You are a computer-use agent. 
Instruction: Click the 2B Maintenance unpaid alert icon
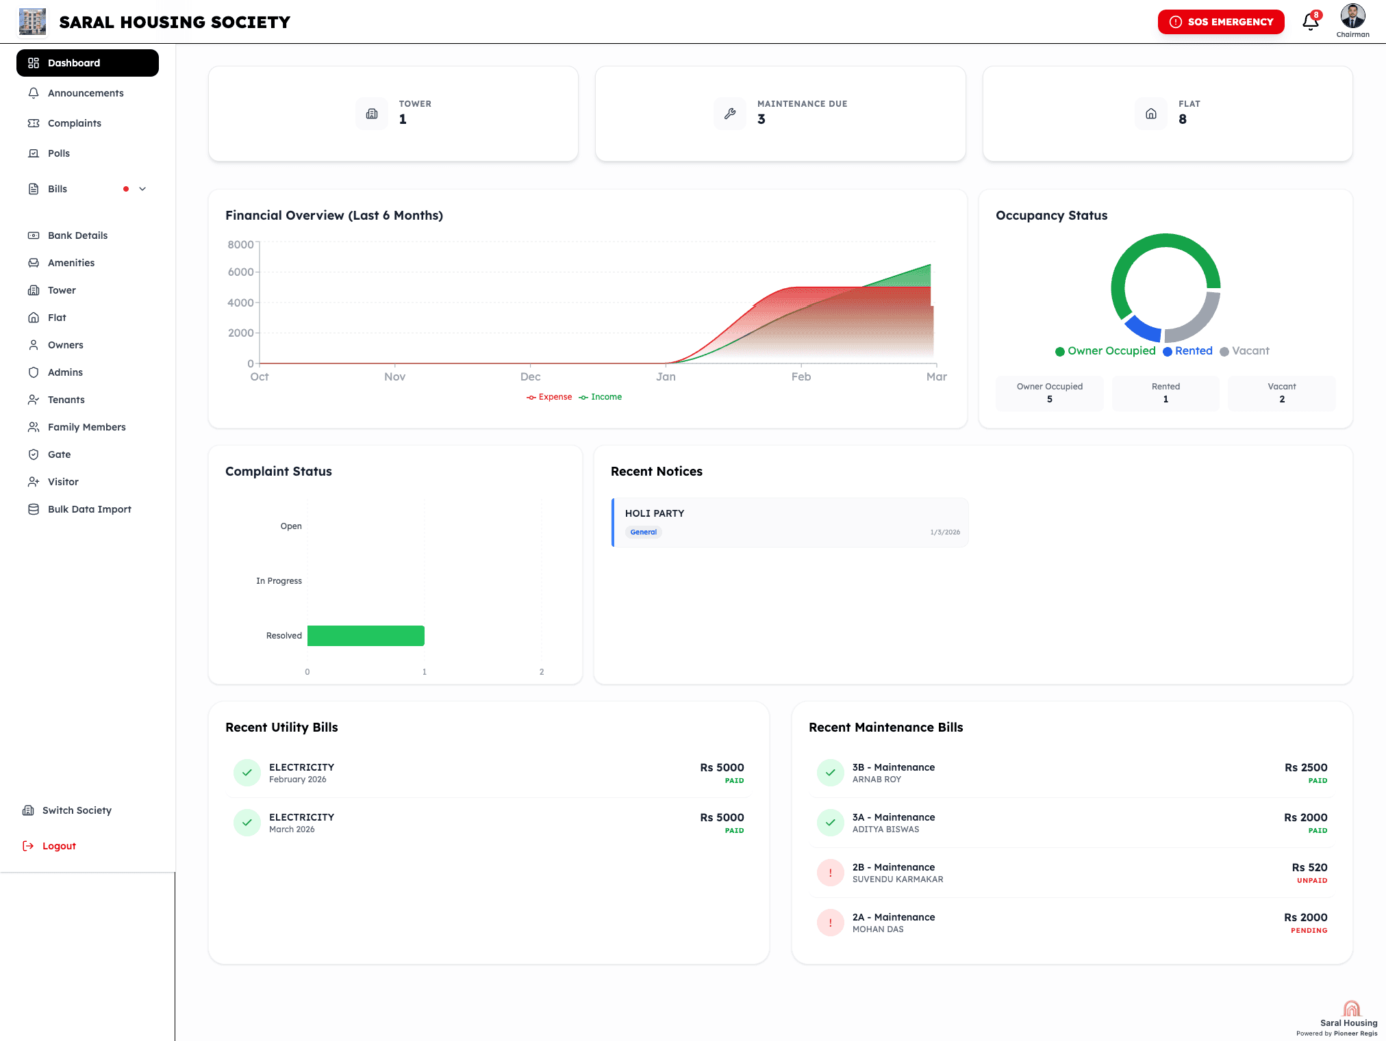pyautogui.click(x=830, y=873)
